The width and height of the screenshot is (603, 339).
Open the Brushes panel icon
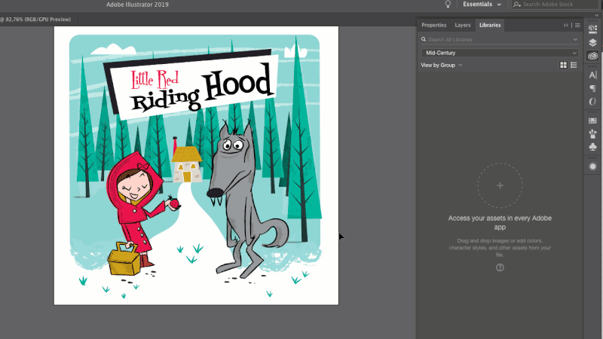point(592,133)
